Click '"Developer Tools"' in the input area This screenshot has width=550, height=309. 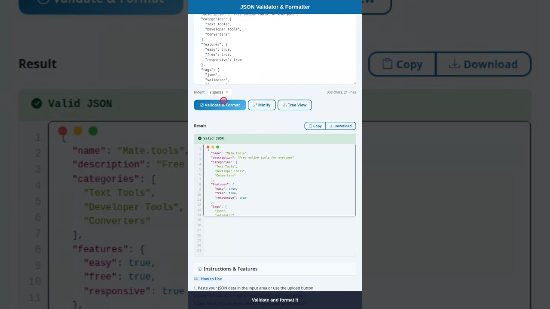pos(223,30)
